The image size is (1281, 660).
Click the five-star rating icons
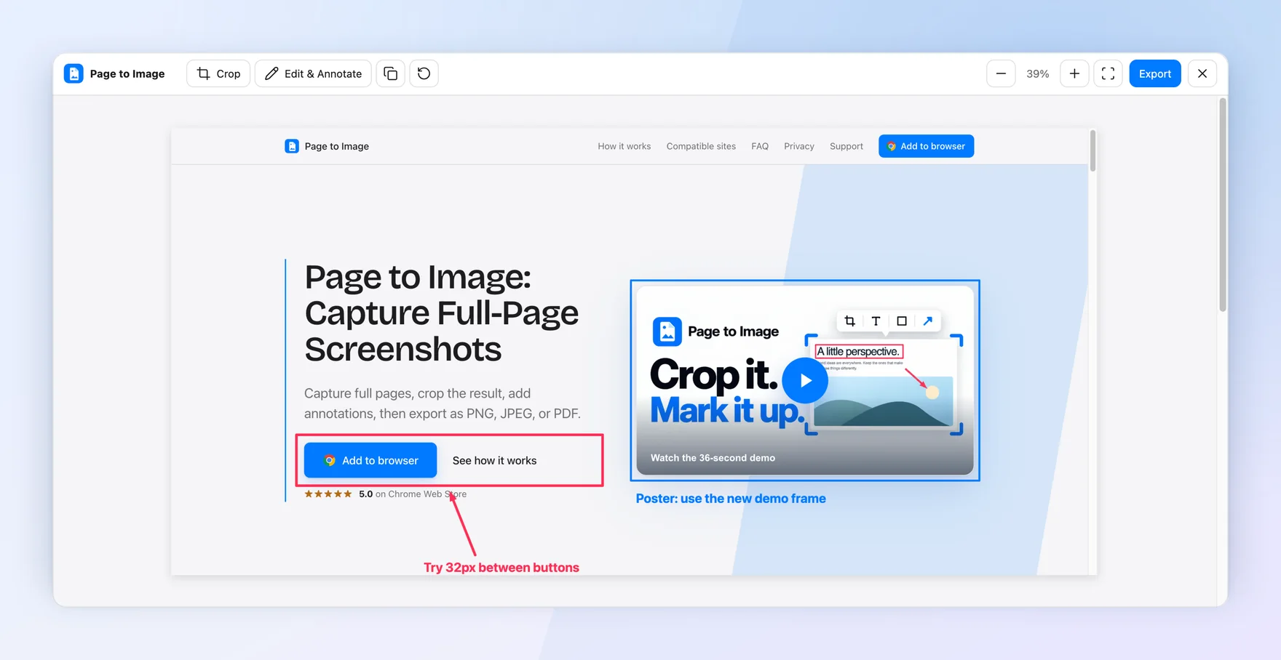click(328, 494)
